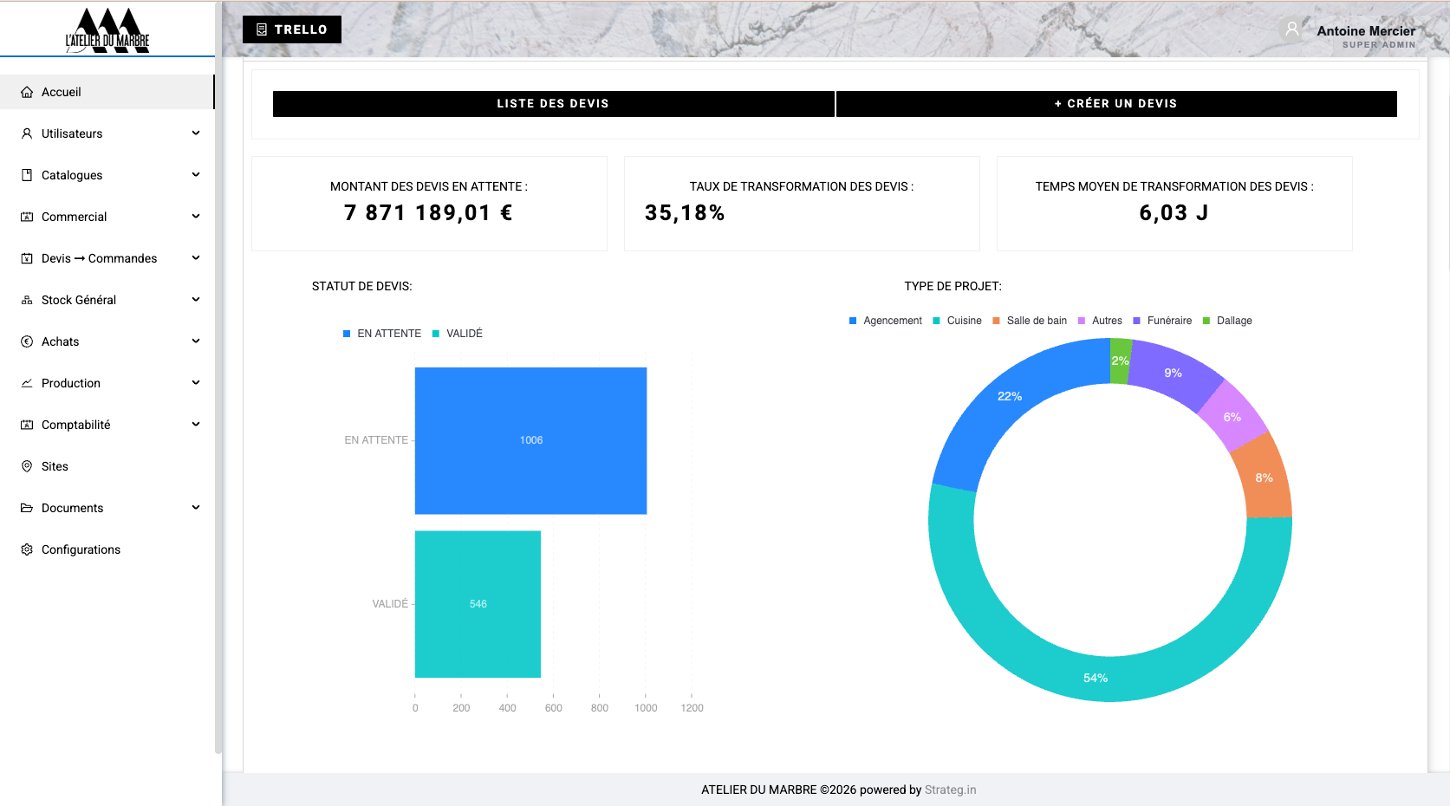Screen dimensions: 1450x806
Task: Click the 54% teal donut segment
Action: click(1096, 678)
